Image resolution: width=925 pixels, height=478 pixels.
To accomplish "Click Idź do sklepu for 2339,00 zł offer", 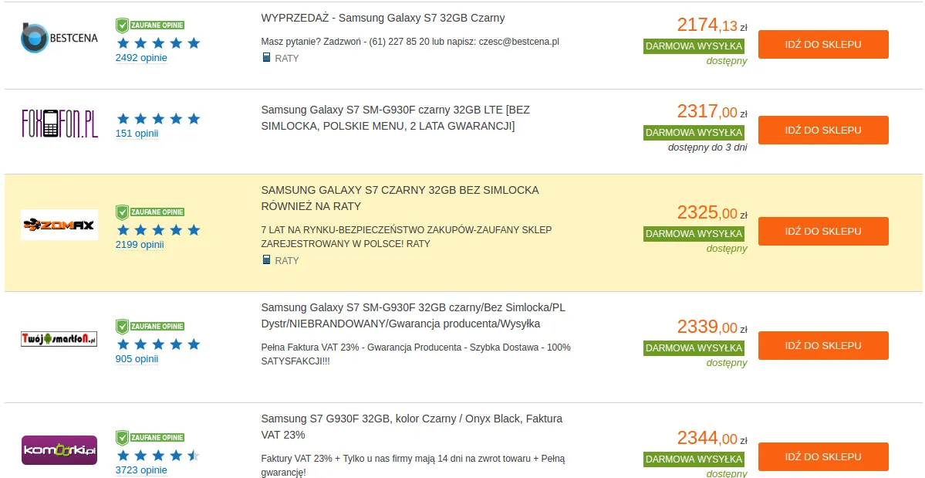I will click(x=823, y=345).
